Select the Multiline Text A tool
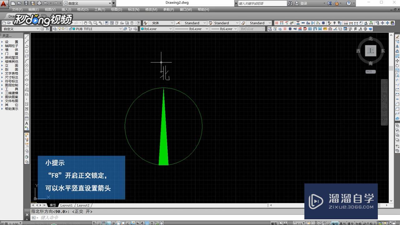Image resolution: width=400 pixels, height=225 pixels. click(27, 123)
